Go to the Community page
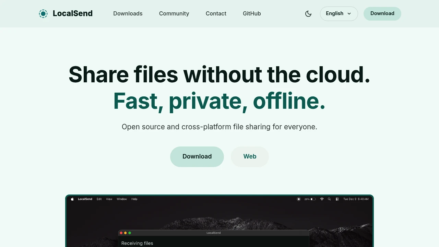This screenshot has width=439, height=247. click(x=174, y=14)
